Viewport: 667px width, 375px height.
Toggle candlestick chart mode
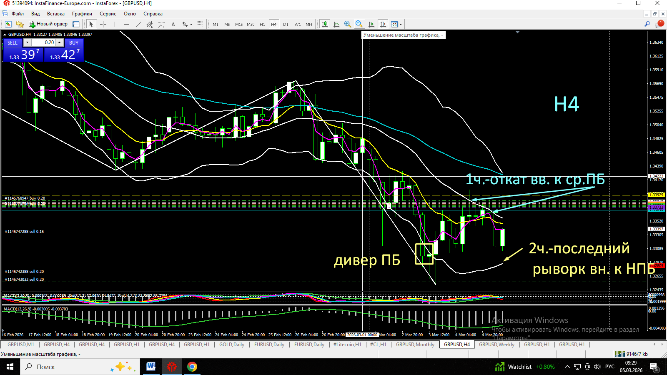(x=325, y=24)
